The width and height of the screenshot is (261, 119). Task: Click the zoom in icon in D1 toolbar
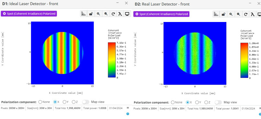pos(98,14)
